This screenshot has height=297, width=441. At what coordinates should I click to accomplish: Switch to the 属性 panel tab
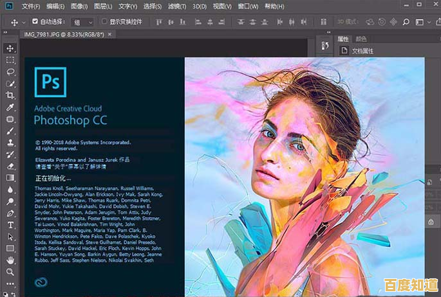coord(343,39)
